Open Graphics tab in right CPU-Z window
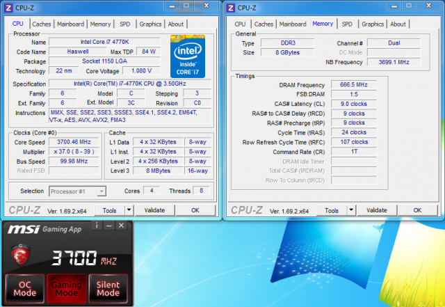 point(373,24)
